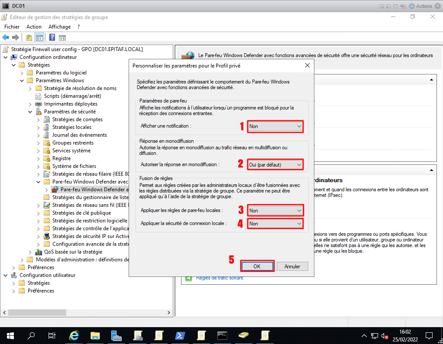This screenshot has width=443, height=344.
Task: Open the Affichage menu
Action: pos(59,27)
